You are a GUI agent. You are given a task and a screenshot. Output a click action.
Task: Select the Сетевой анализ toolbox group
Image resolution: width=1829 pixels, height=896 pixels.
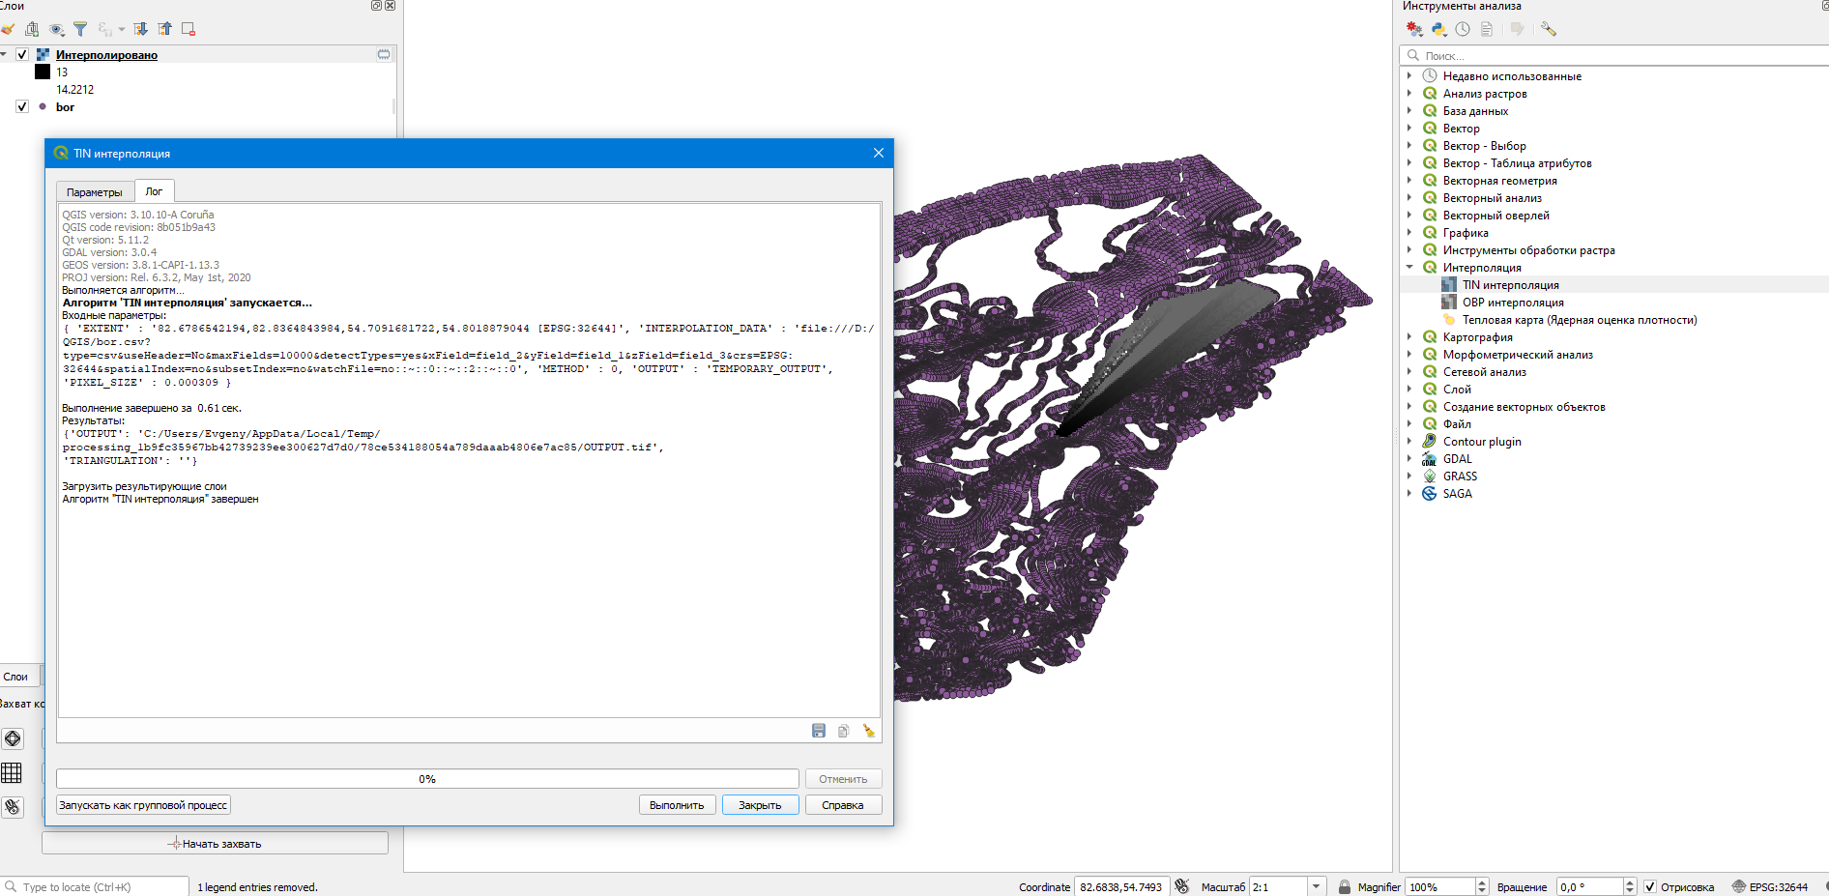point(1484,372)
